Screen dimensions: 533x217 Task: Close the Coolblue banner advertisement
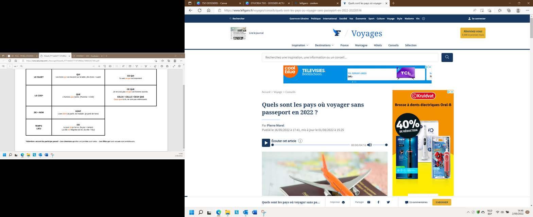pyautogui.click(x=430, y=67)
